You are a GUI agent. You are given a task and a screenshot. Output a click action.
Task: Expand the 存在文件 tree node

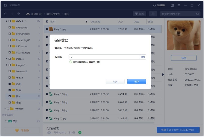pyautogui.click(x=5, y=109)
